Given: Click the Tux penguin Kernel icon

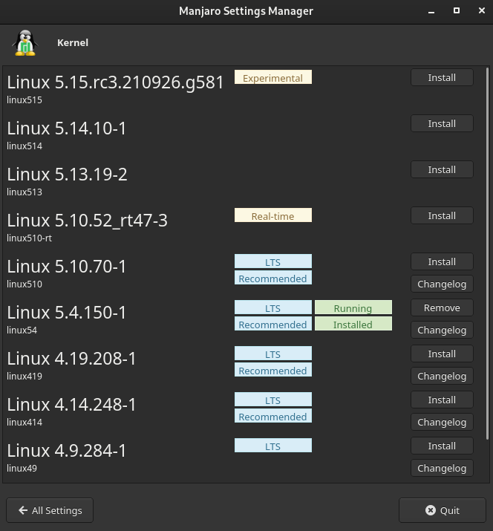Looking at the screenshot, I should (25, 43).
